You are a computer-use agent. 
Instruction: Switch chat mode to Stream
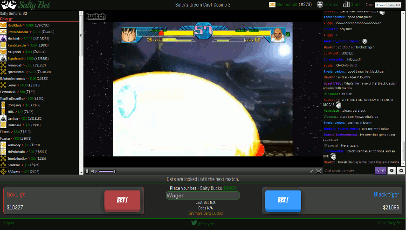point(381,5)
